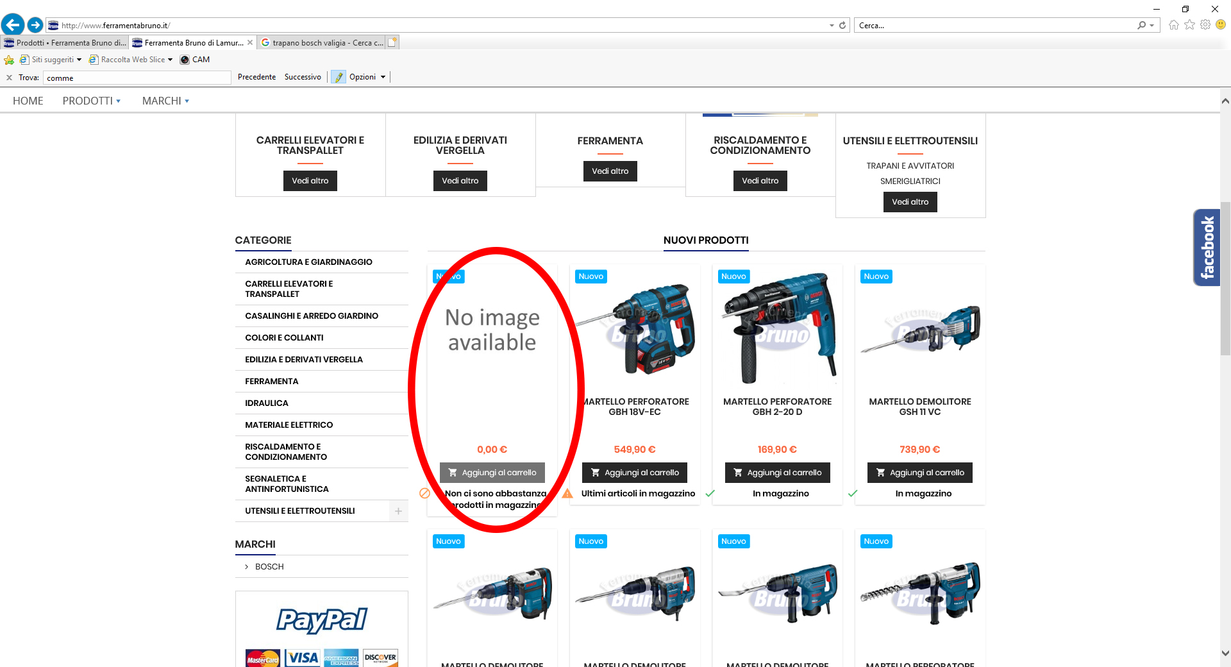Refresh the page using the reload icon
The image size is (1231, 667).
(x=842, y=26)
